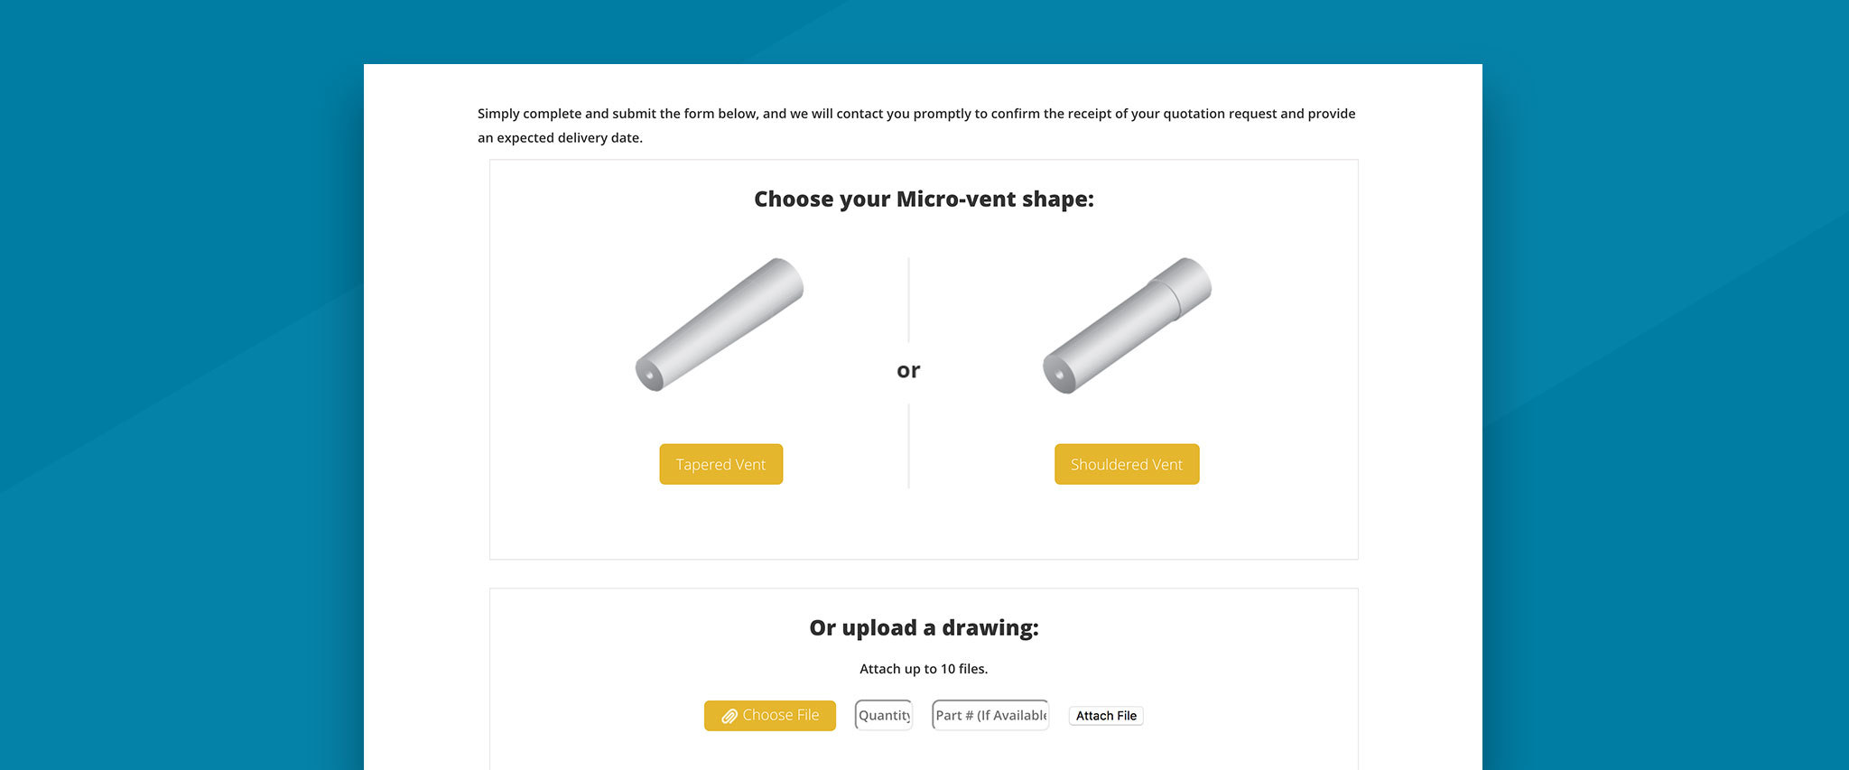1849x770 pixels.
Task: Select the Tapered Vent button
Action: 720,464
